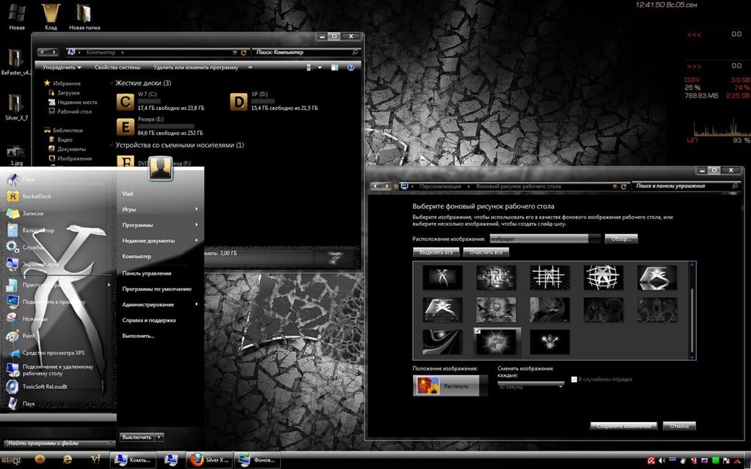
Task: Open the Растянуть picture position dropdown
Action: (450, 385)
